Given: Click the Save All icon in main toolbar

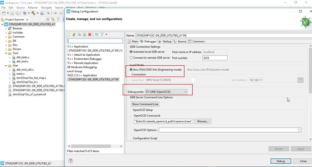Looking at the screenshot, I should click(x=17, y=13).
